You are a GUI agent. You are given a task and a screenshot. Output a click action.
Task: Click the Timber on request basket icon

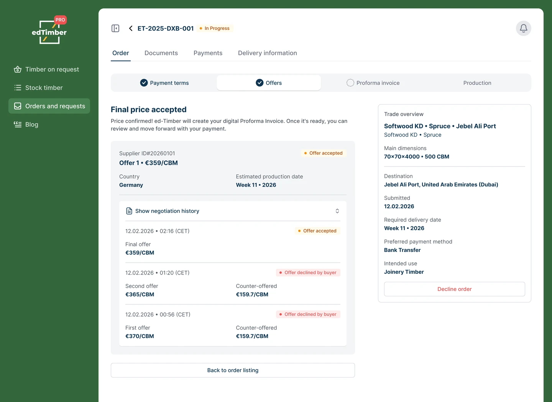coord(18,69)
